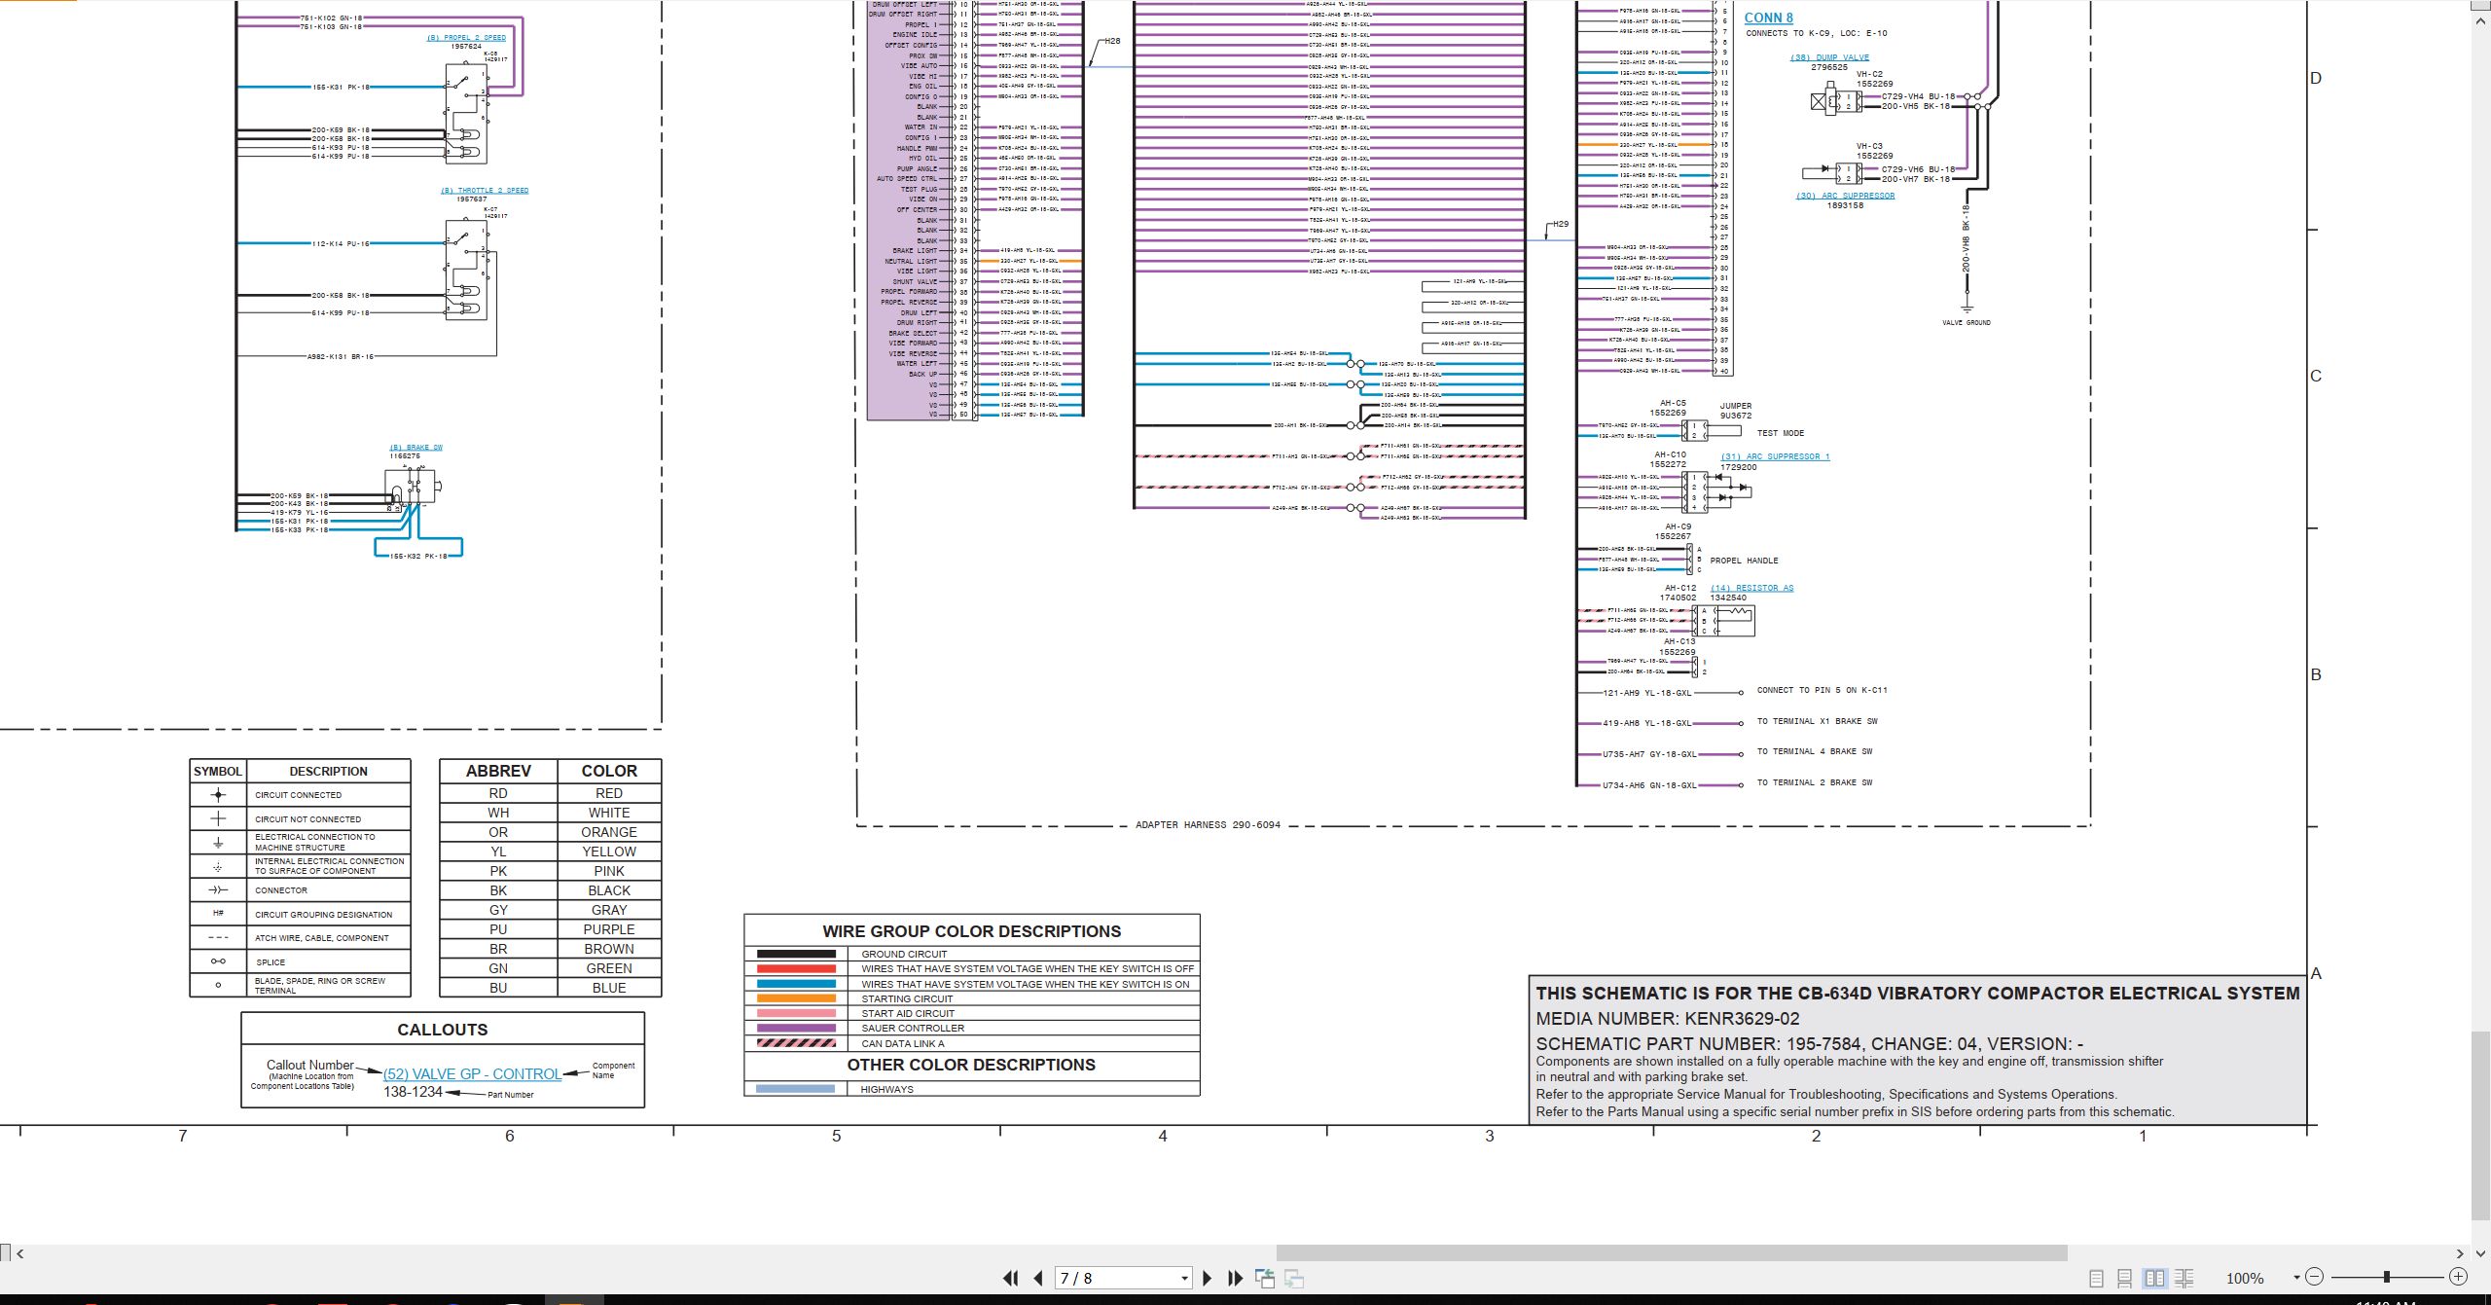The width and height of the screenshot is (2491, 1305).
Task: Switch to single page view
Action: tap(2096, 1278)
